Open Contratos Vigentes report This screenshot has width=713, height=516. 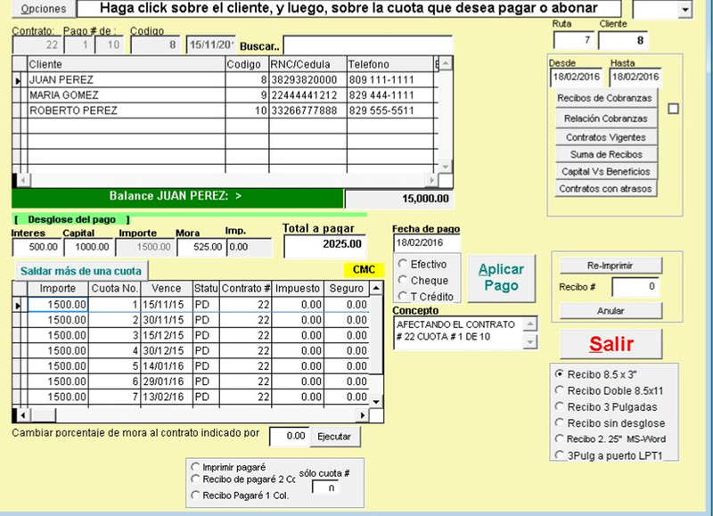[x=606, y=137]
